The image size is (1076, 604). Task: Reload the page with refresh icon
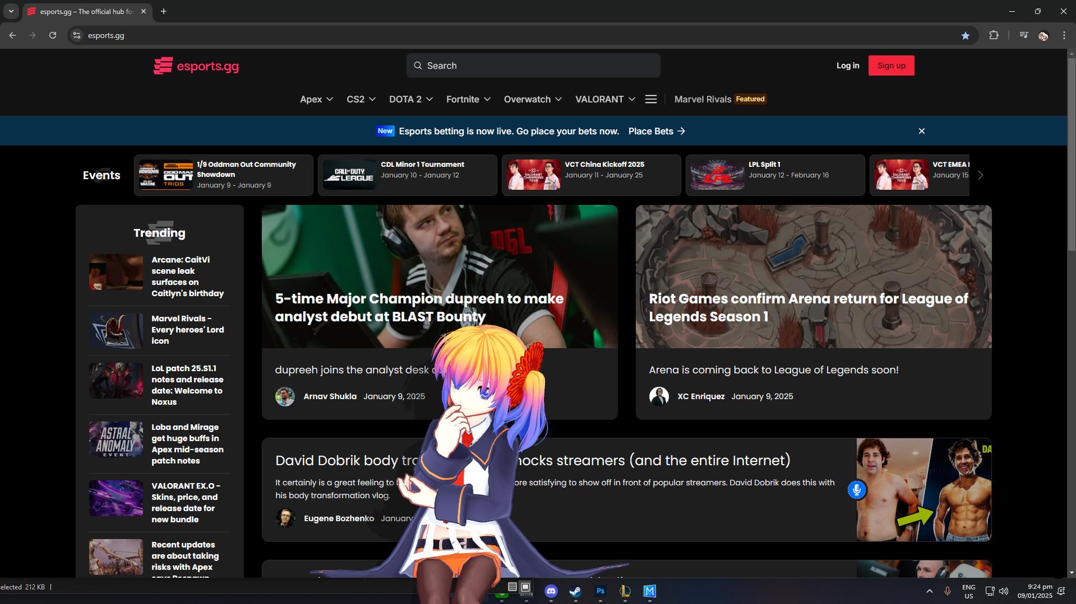pos(53,35)
